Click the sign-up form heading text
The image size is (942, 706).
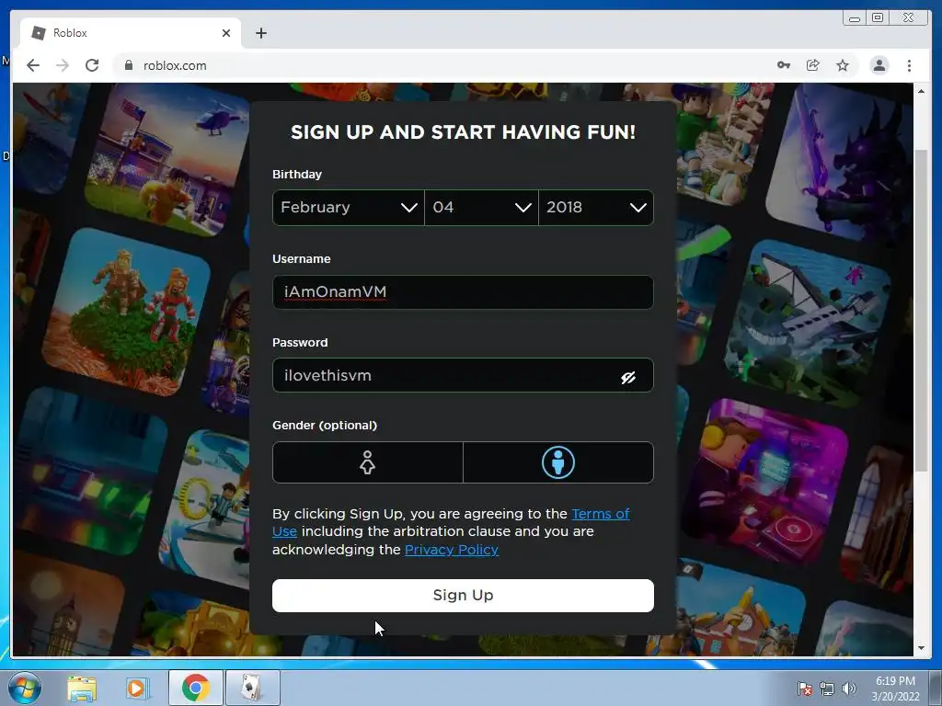coord(463,132)
